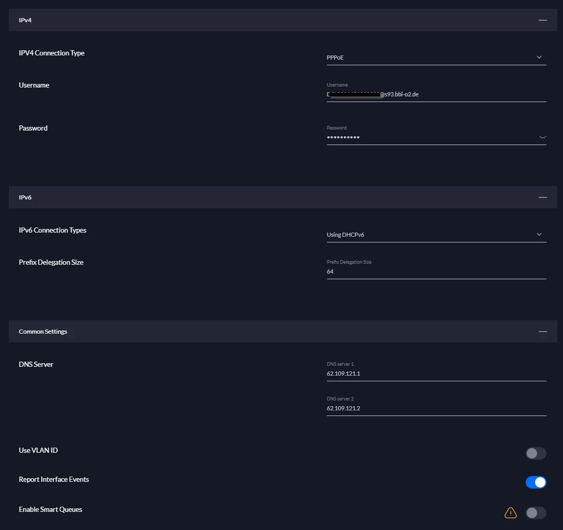Edit the Prefix Delegation Size field
The width and height of the screenshot is (563, 530).
coord(435,271)
